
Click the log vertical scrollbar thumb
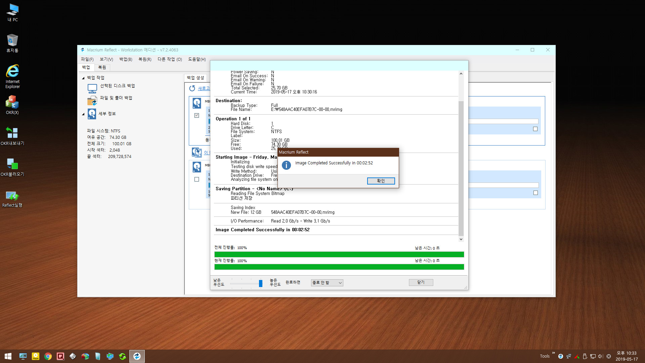461,168
